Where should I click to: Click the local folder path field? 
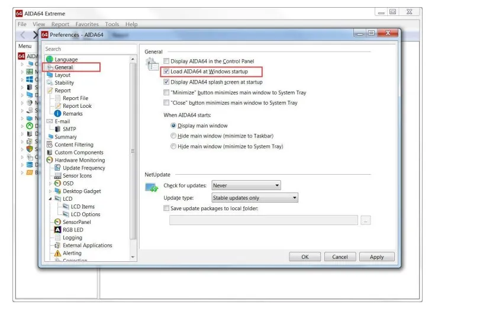(x=263, y=220)
